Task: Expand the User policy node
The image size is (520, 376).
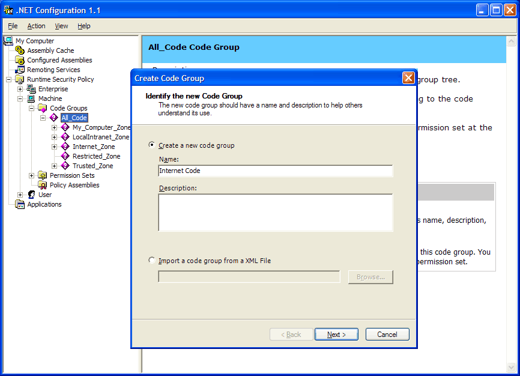Action: [x=20, y=195]
